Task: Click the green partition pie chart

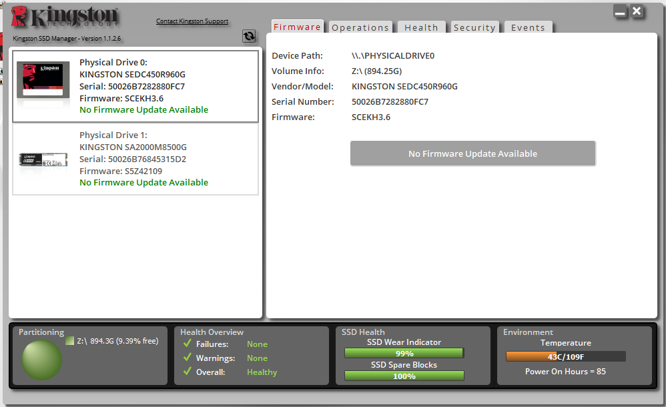Action: click(41, 360)
